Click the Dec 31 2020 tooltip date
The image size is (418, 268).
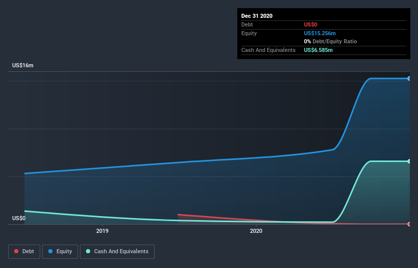point(257,16)
